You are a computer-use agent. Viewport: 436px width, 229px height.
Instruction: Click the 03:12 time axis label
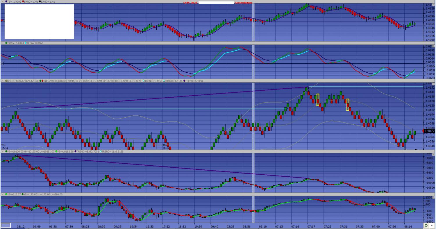pyautogui.click(x=21, y=226)
